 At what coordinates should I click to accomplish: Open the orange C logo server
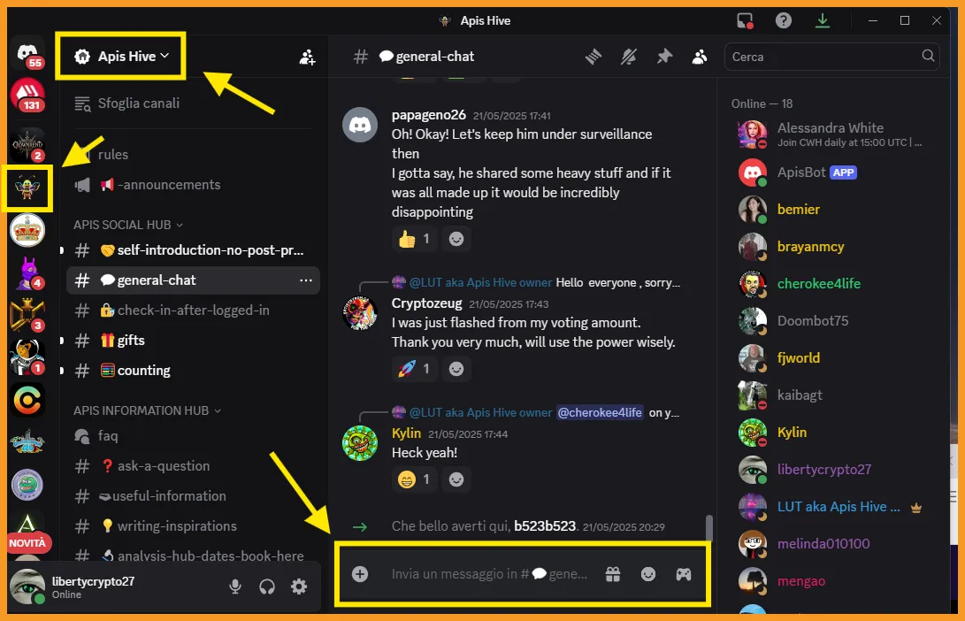point(27,400)
